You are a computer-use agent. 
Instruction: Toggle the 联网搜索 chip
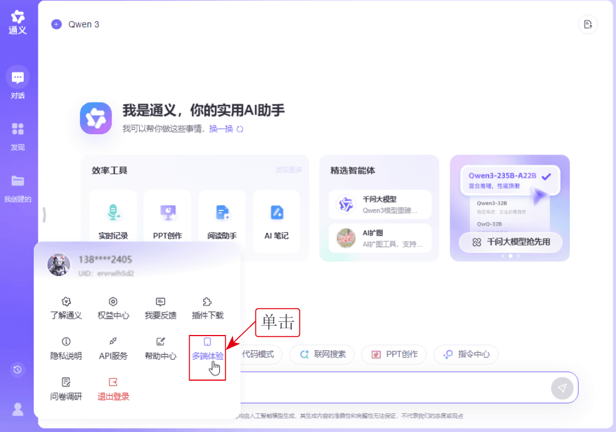[322, 354]
